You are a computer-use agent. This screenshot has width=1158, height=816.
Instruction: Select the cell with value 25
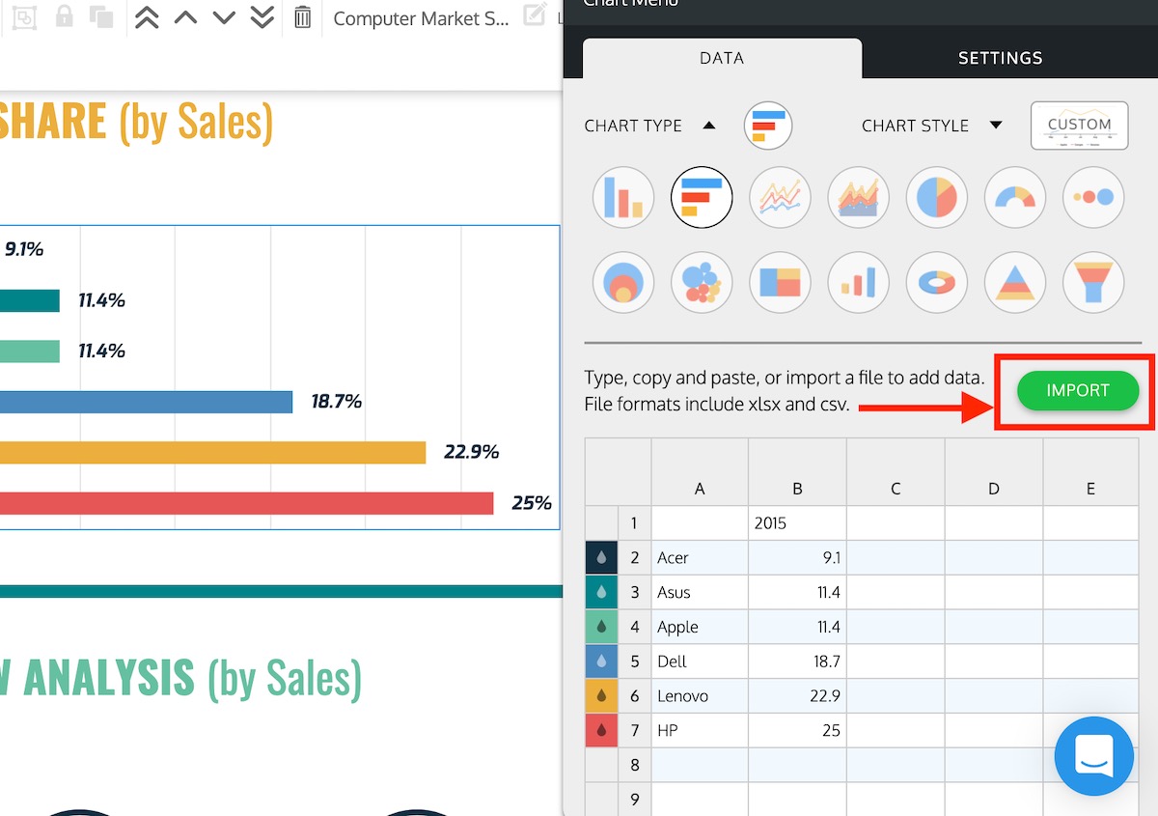coord(797,731)
